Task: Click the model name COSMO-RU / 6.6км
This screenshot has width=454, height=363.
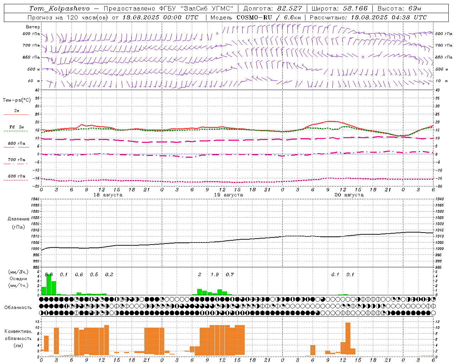Action: [269, 17]
